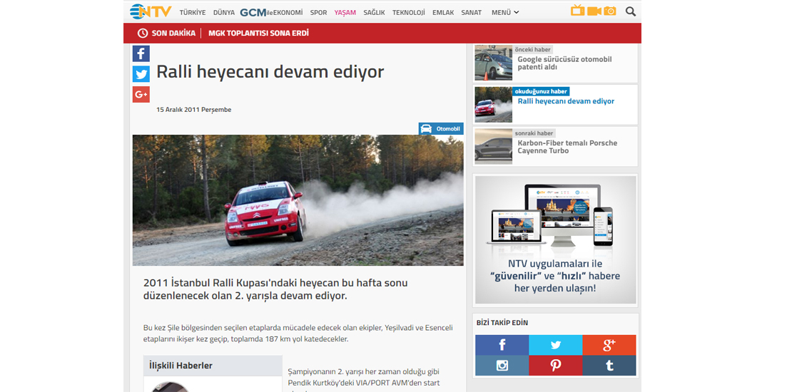Open the MGK Toplantısı Sona Erdi headline
Viewport: 792px width, 392px height.
tap(258, 33)
